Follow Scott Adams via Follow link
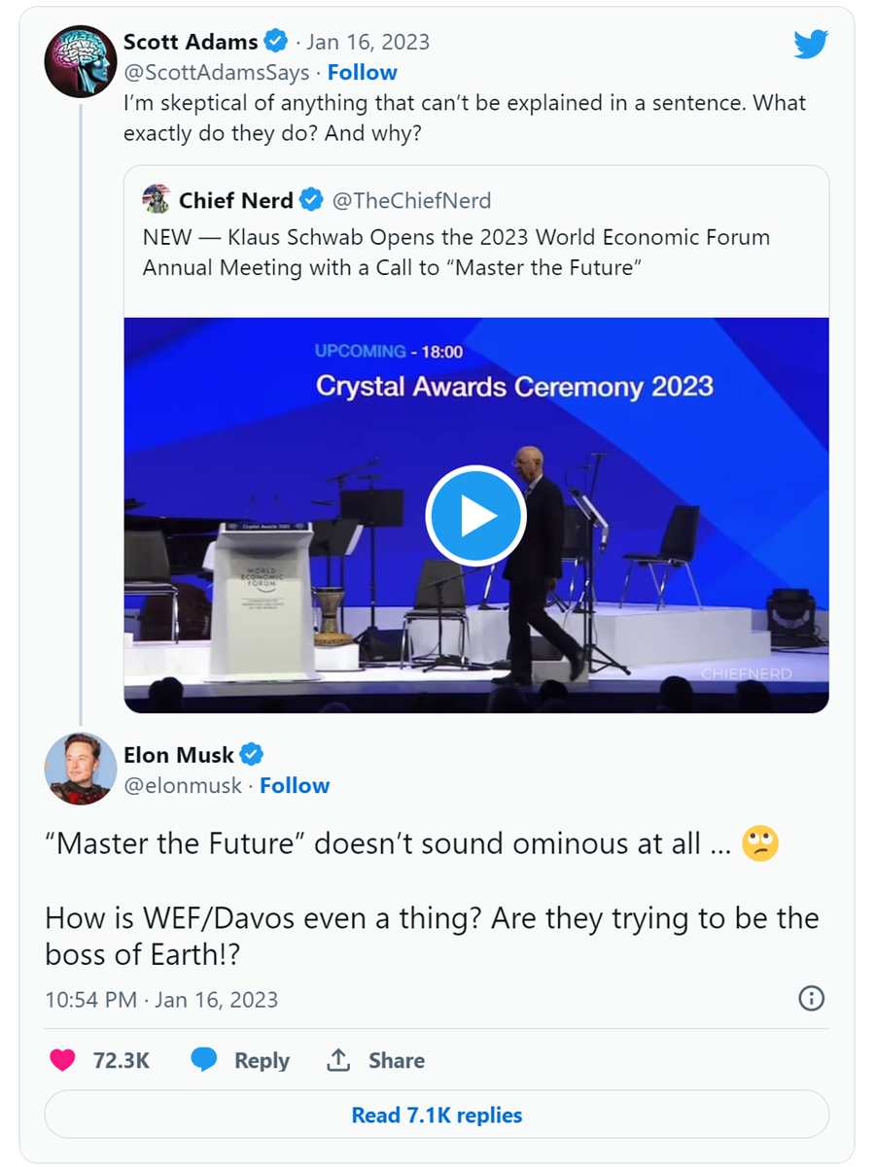875x1167 pixels. coord(362,73)
